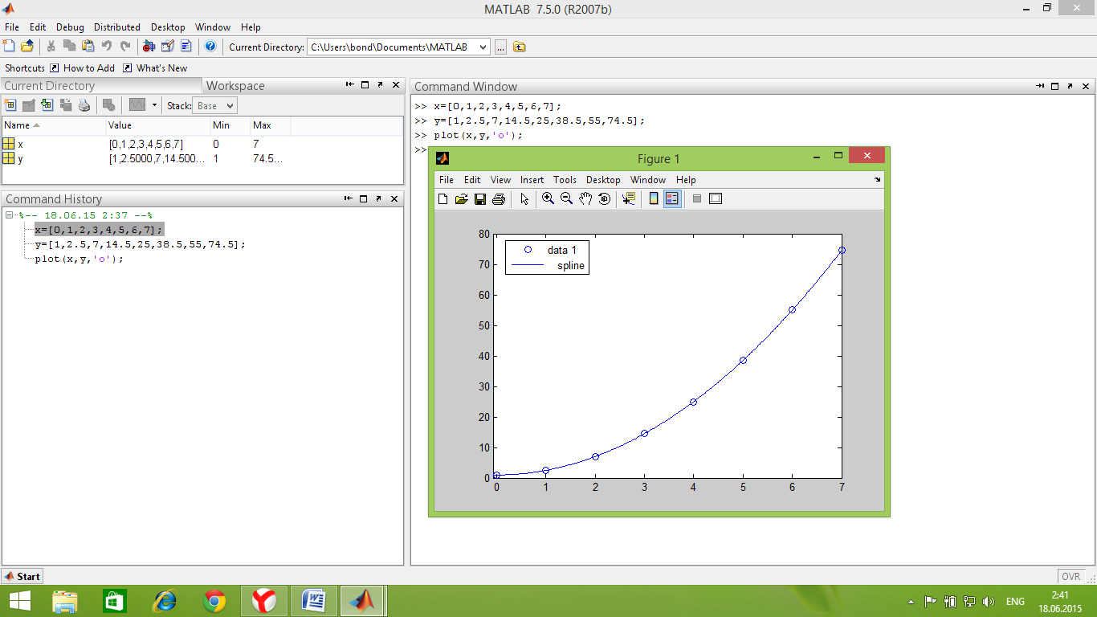
Task: Click Open file icon in MATLAB toolbar
Action: 27,47
